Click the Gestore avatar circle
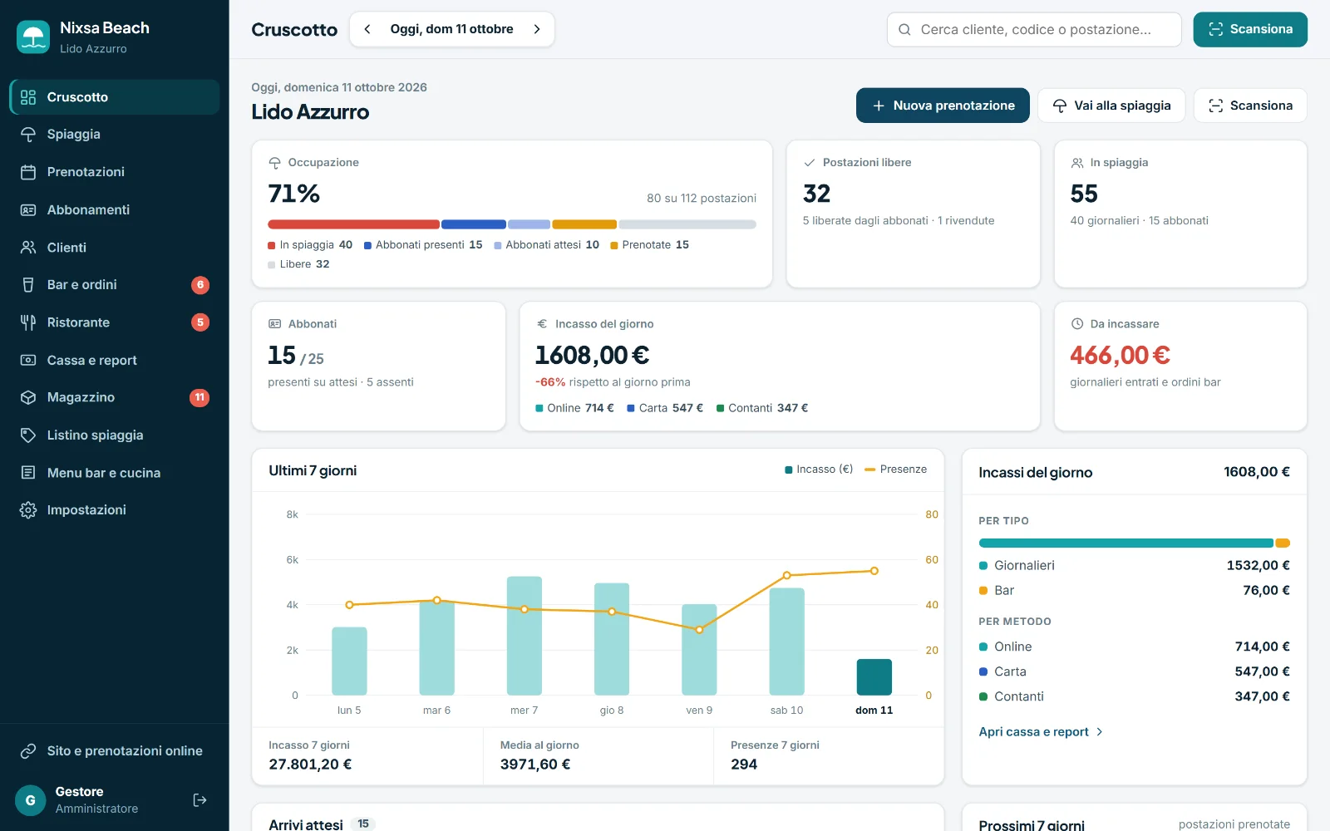The height and width of the screenshot is (831, 1330). (31, 800)
